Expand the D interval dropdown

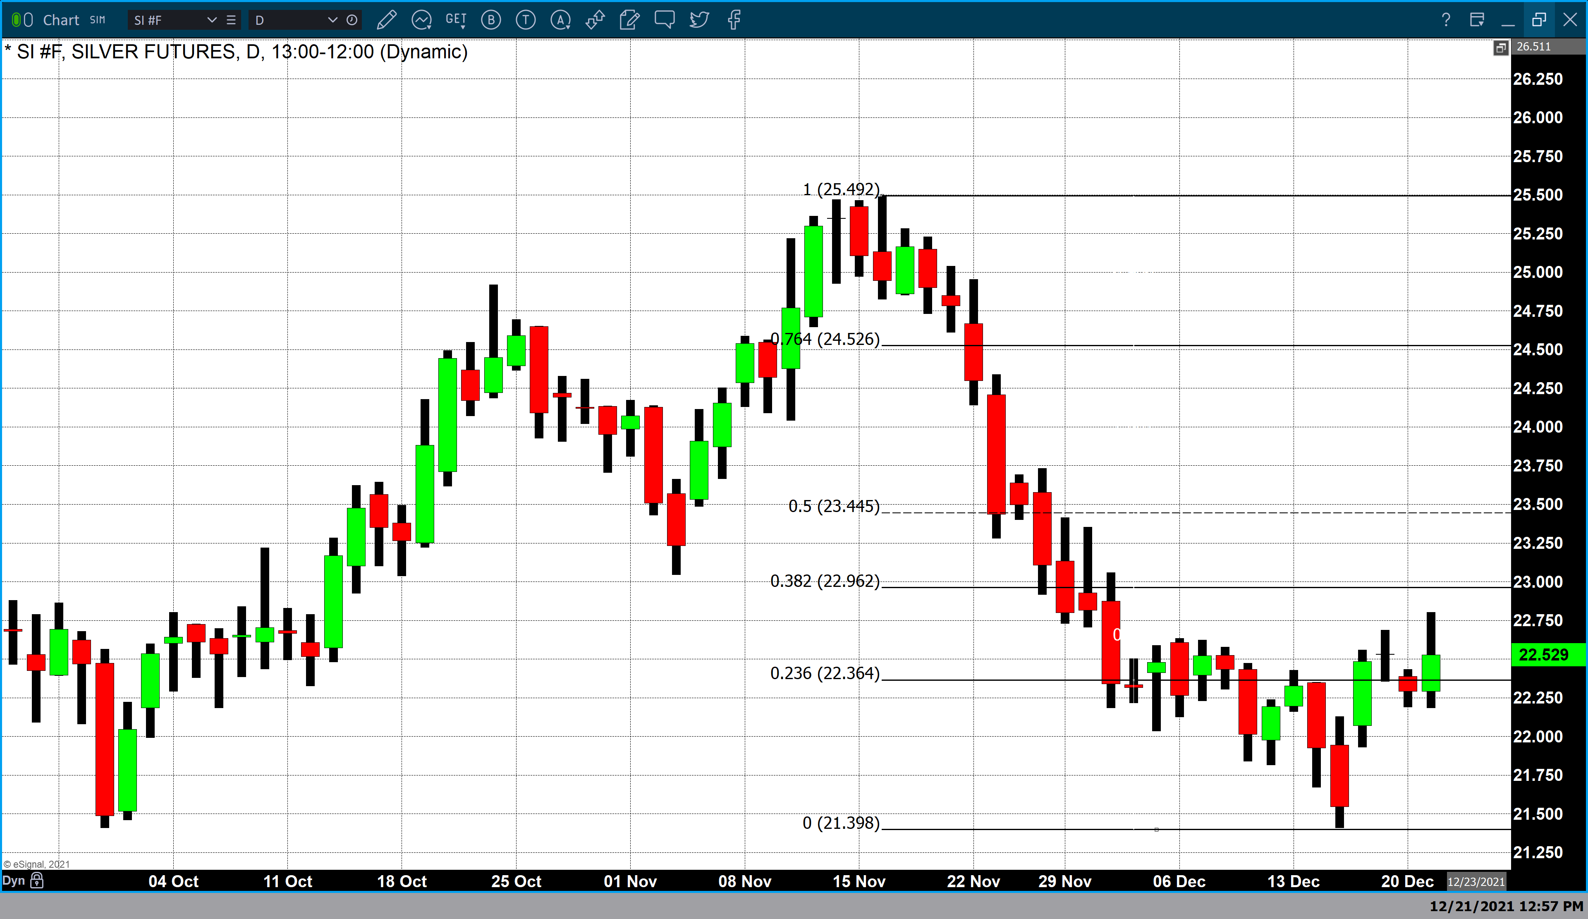click(332, 20)
